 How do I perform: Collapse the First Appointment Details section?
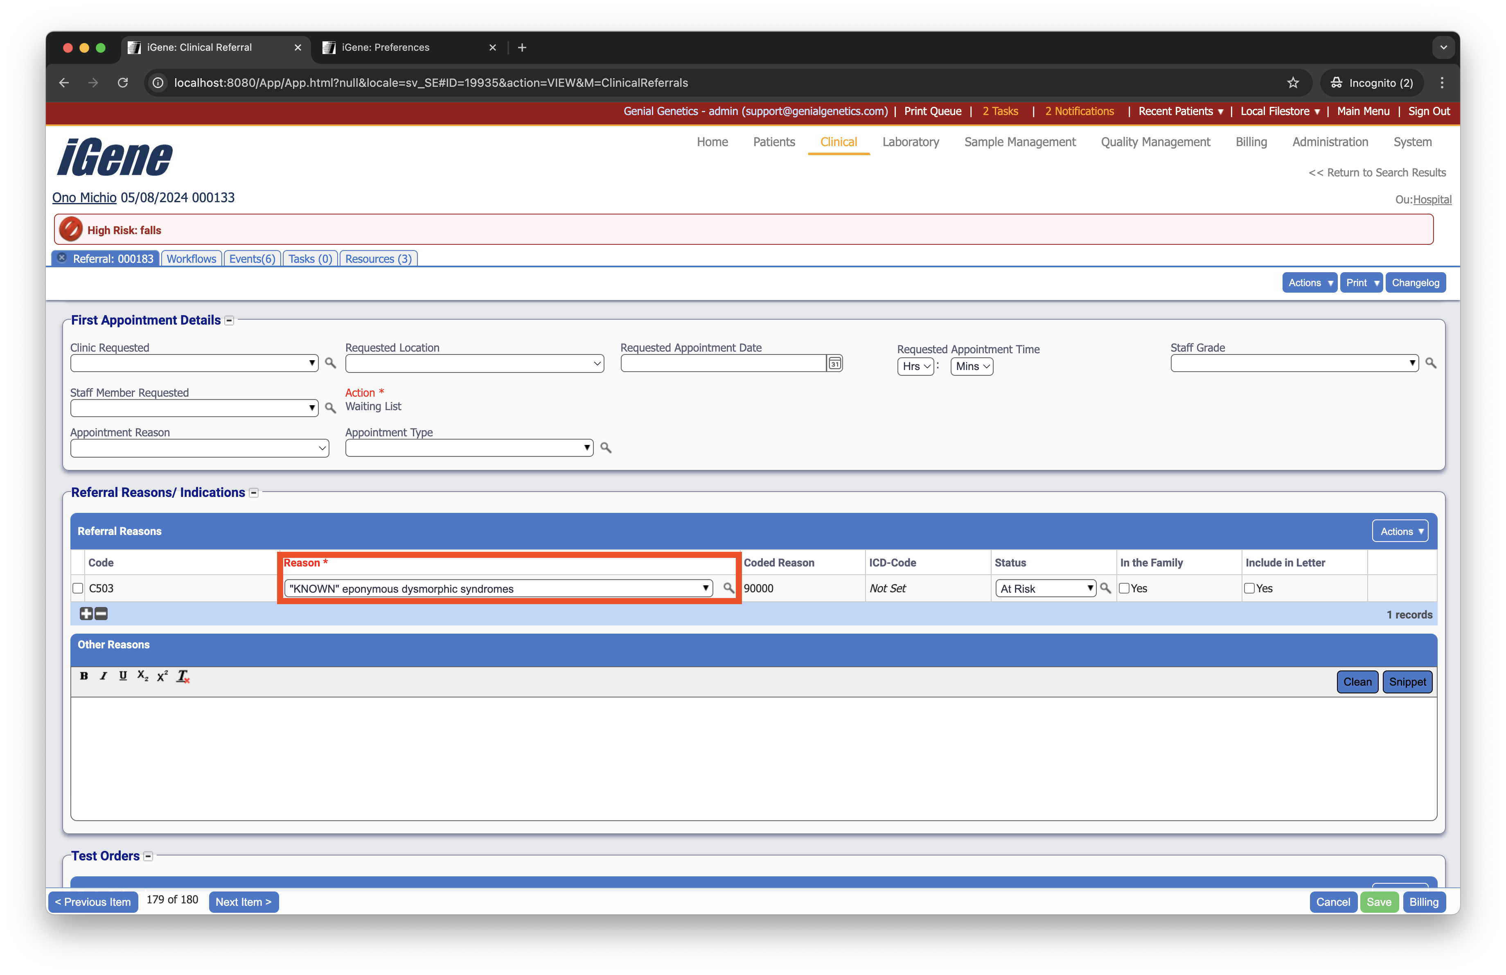point(230,321)
